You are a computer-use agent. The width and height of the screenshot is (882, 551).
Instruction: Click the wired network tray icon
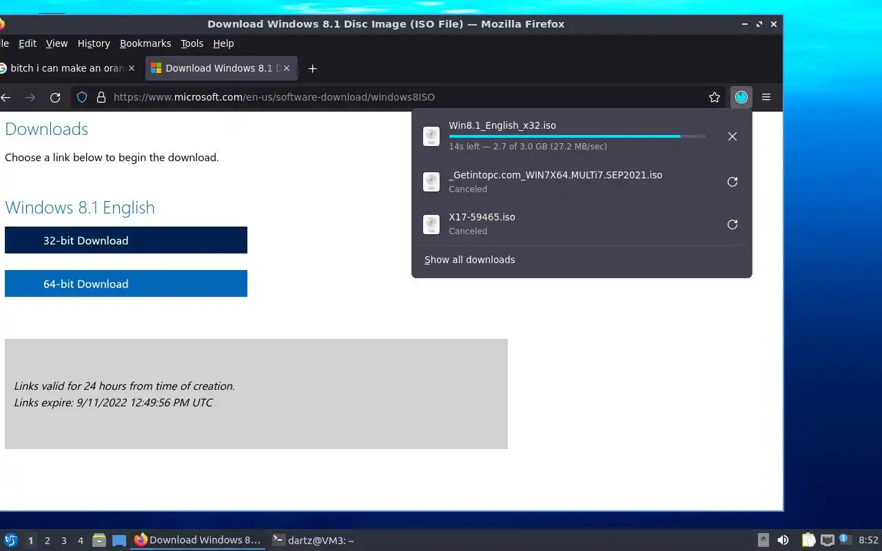click(x=828, y=541)
